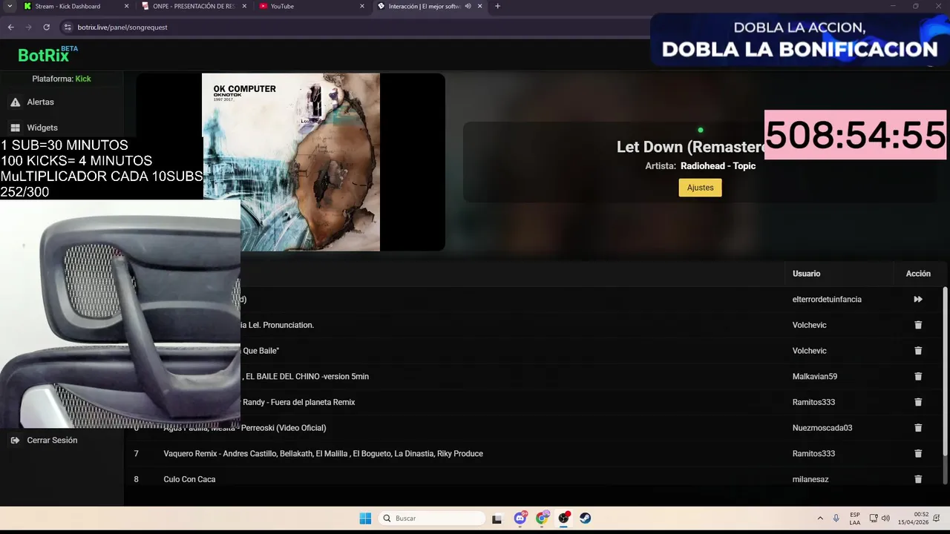This screenshot has width=950, height=534.
Task: Open Task View on the taskbar
Action: 497,518
